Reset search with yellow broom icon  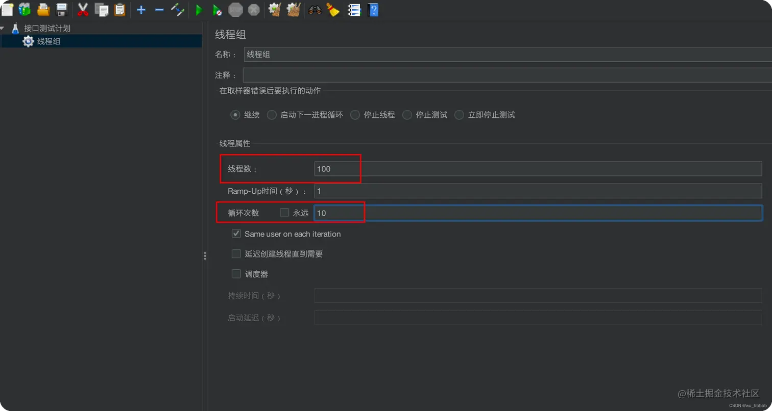pyautogui.click(x=333, y=9)
